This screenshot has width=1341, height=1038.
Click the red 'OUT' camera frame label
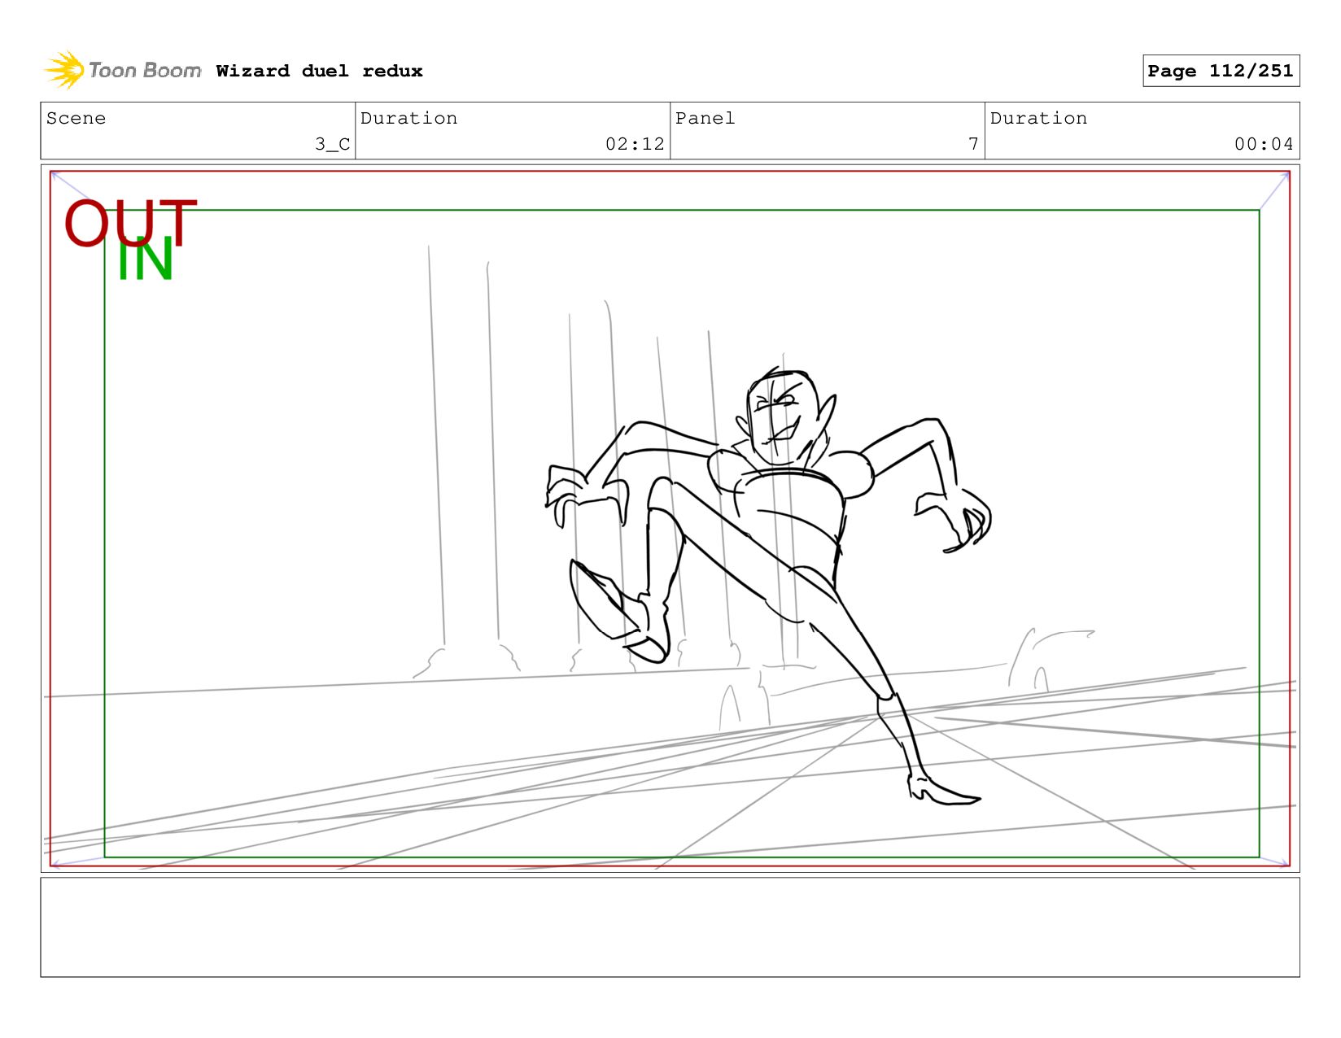tap(130, 223)
